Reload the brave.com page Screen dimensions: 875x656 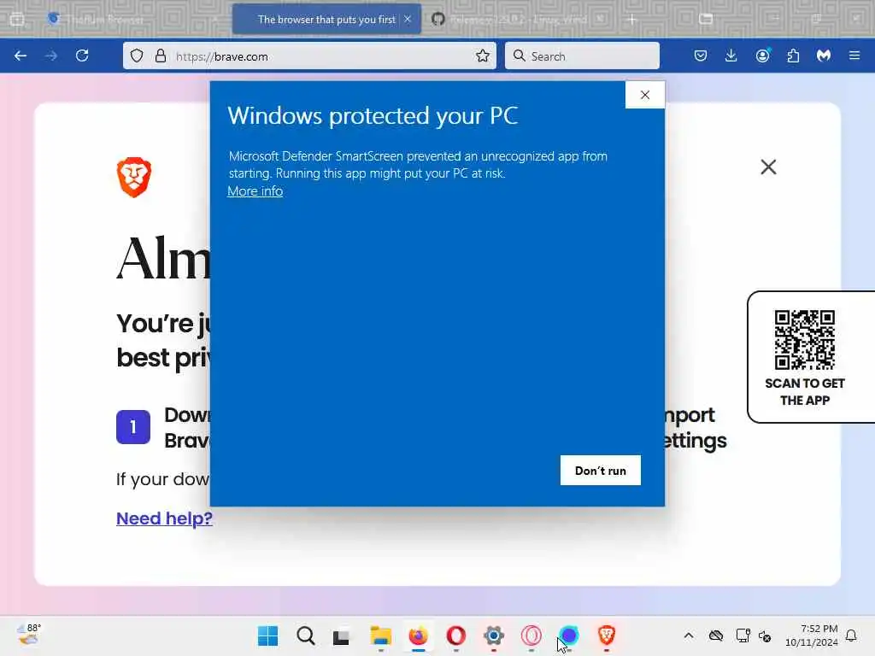point(82,56)
